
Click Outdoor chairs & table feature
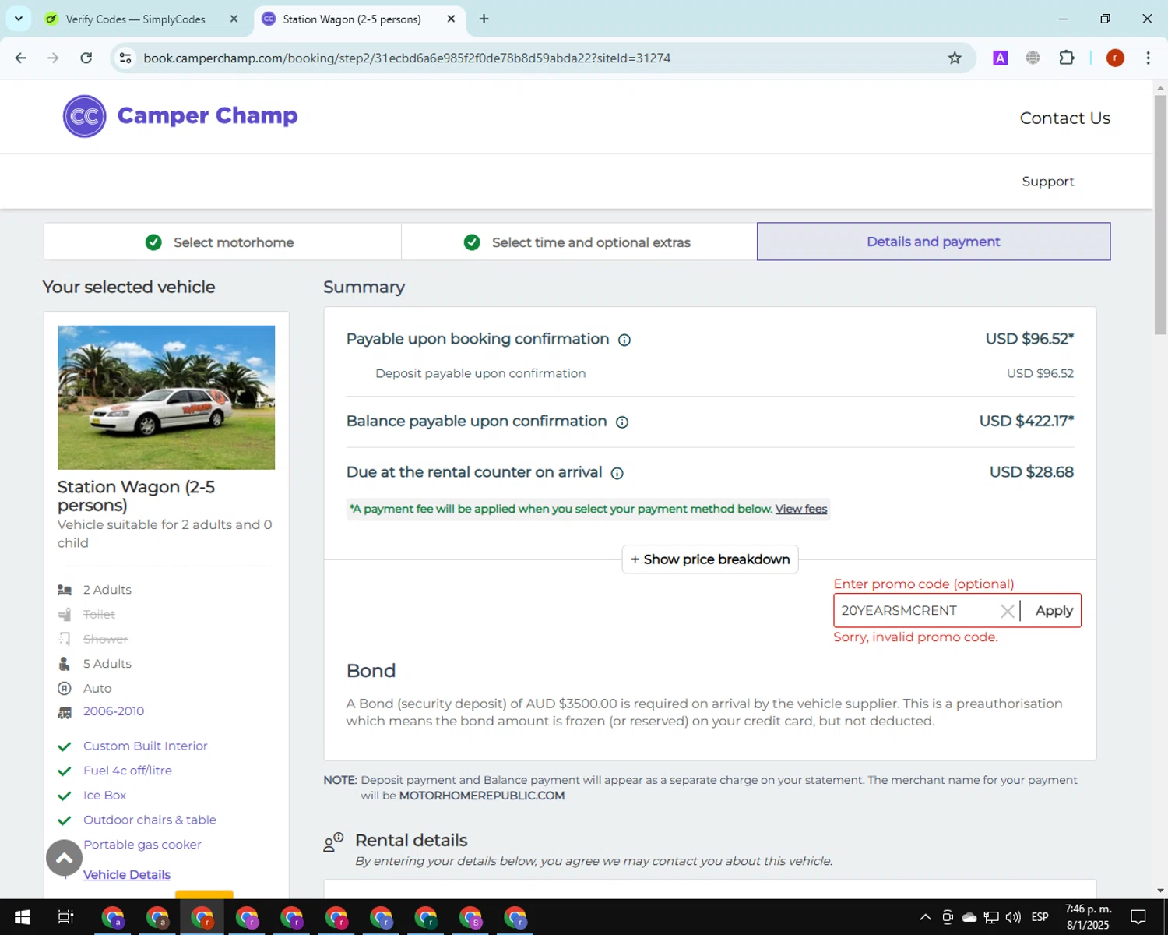pos(150,820)
